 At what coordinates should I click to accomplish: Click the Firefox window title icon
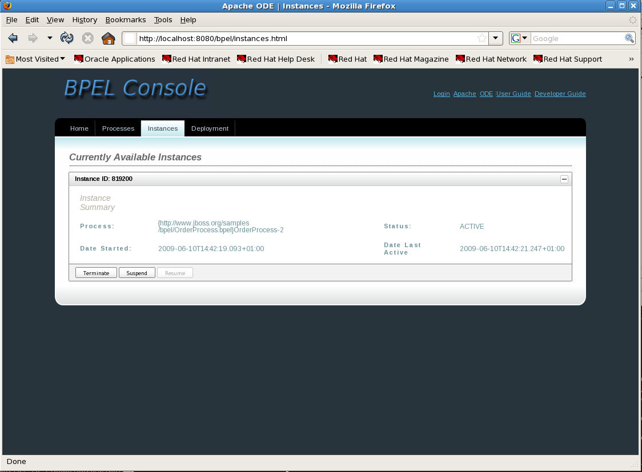pyautogui.click(x=7, y=5)
